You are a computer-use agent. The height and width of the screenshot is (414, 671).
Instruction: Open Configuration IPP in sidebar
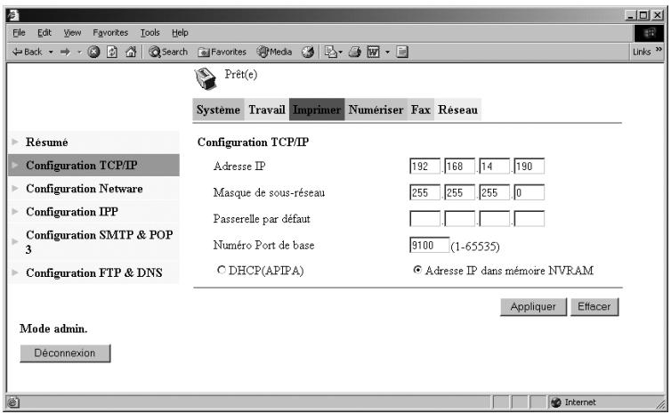[x=72, y=212]
